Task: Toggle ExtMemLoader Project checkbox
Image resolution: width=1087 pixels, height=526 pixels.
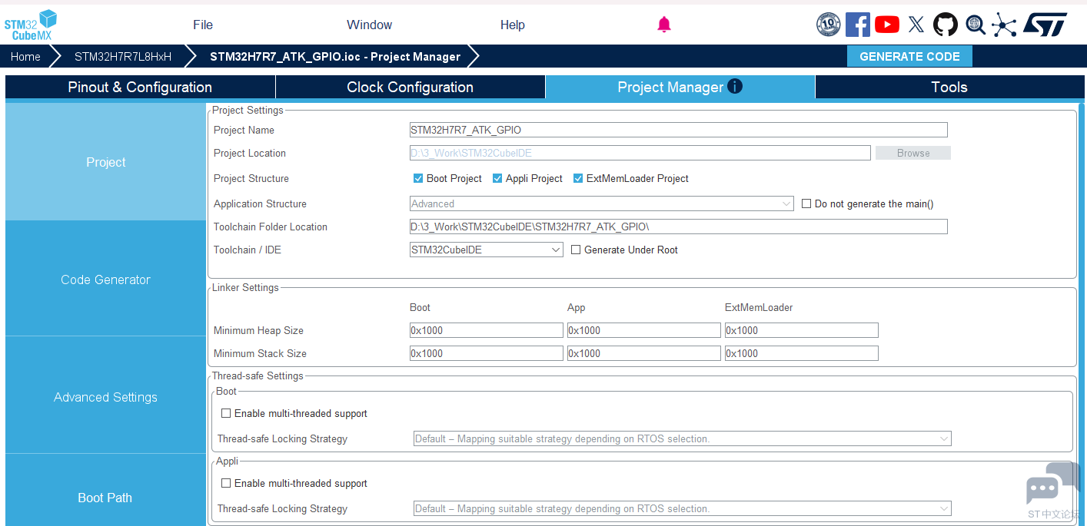Action: (x=578, y=178)
